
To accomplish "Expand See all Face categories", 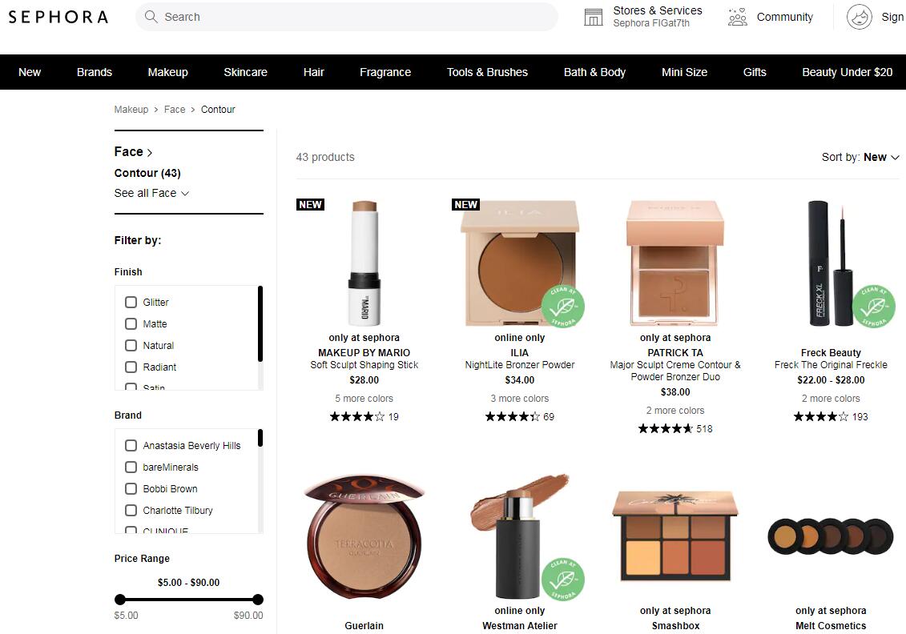I will pyautogui.click(x=151, y=193).
